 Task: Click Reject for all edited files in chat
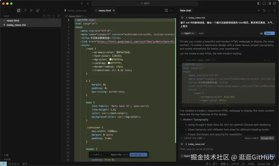(x=251, y=138)
